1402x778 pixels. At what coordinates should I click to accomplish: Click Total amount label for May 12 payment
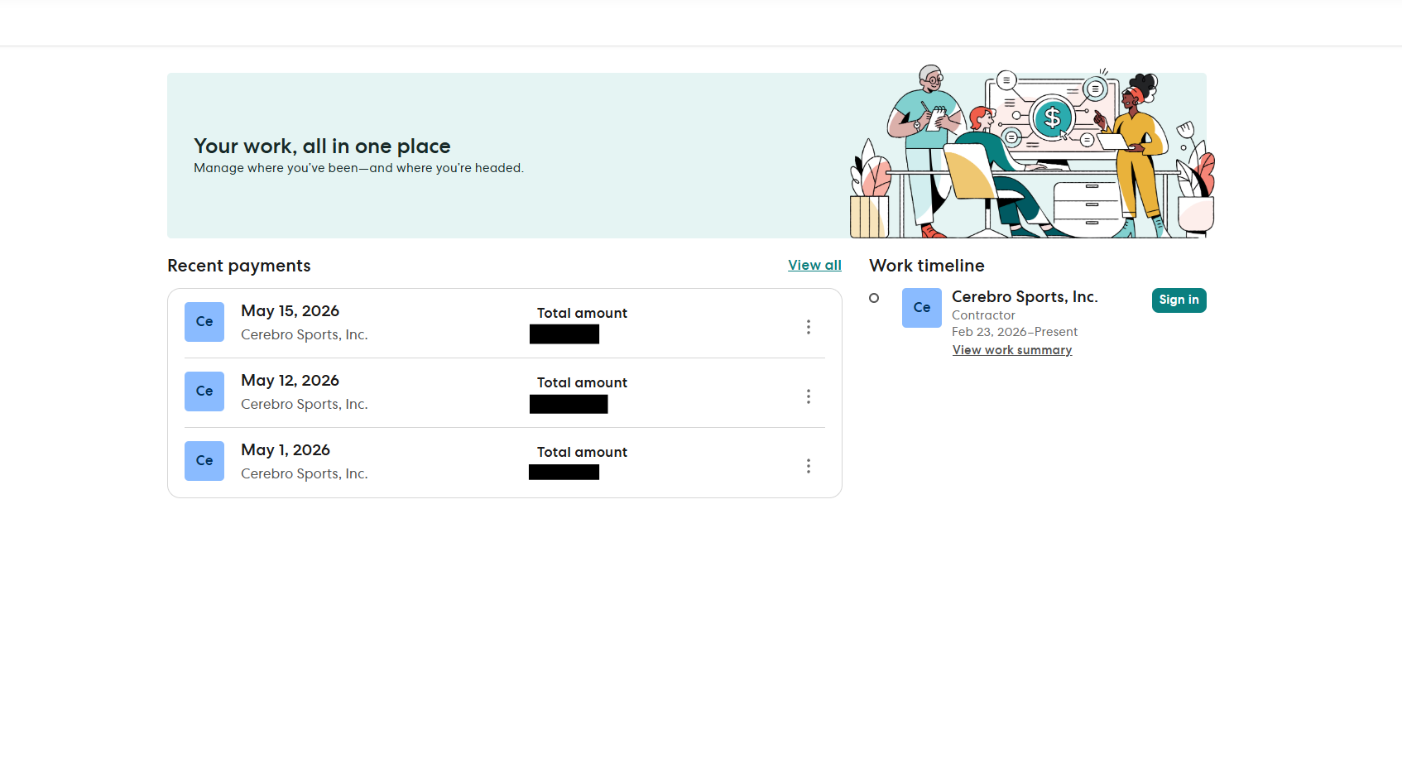(x=582, y=382)
